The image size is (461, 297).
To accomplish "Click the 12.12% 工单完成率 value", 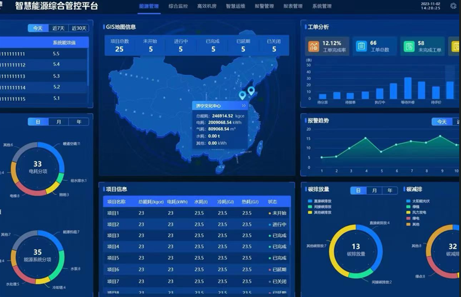I will click(332, 43).
